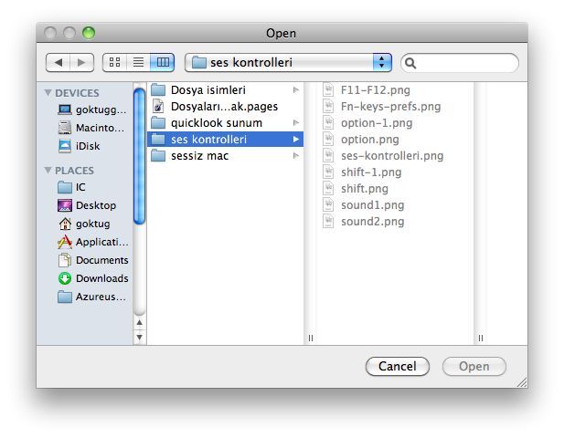
Task: Open the goktug home folder
Action: point(91,224)
